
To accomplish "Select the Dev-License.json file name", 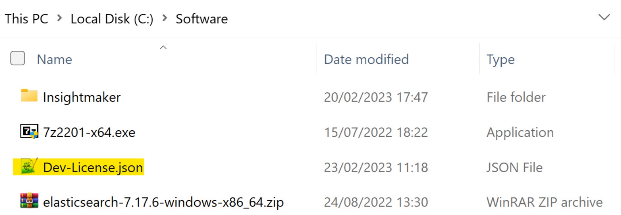I will pyautogui.click(x=93, y=168).
